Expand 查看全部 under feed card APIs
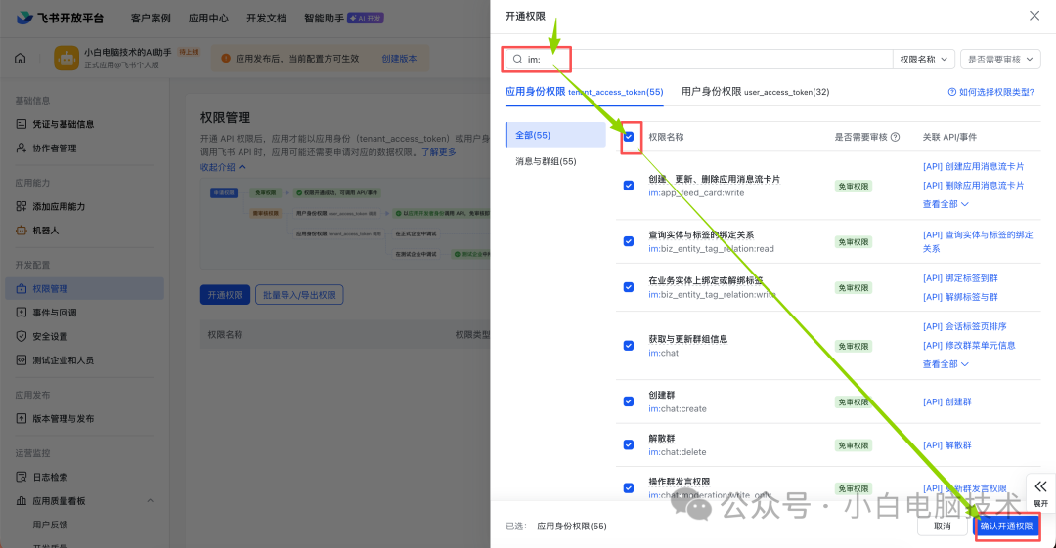This screenshot has height=548, width=1056. pyautogui.click(x=945, y=204)
